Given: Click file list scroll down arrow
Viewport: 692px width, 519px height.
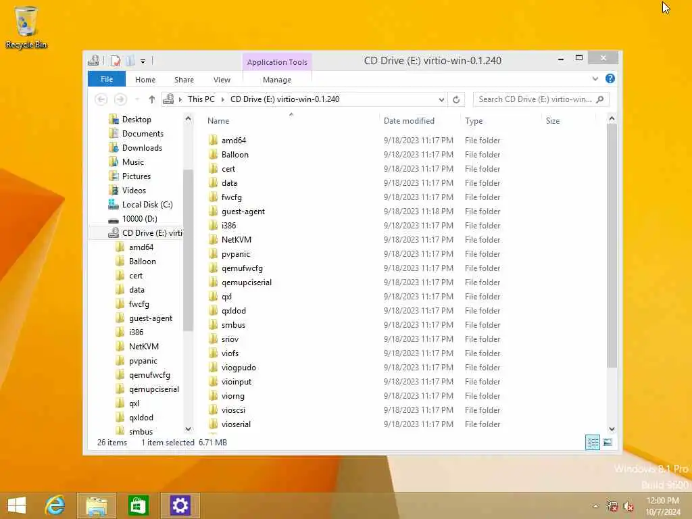Looking at the screenshot, I should point(612,428).
